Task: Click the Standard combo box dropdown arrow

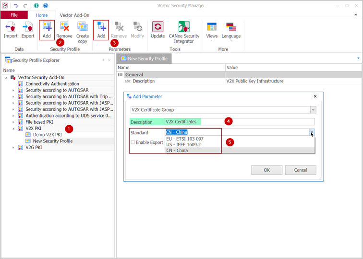Action: pos(312,132)
